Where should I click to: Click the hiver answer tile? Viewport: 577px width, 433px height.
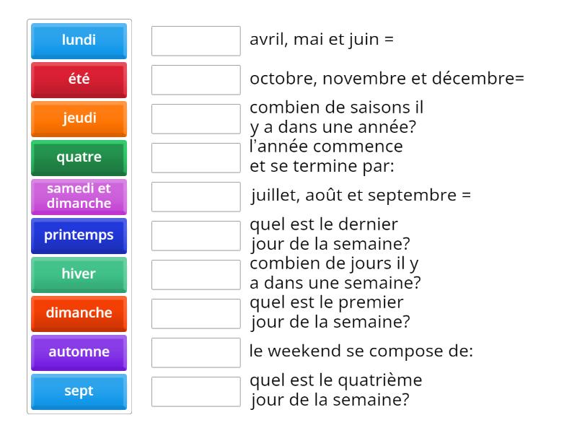coord(79,274)
